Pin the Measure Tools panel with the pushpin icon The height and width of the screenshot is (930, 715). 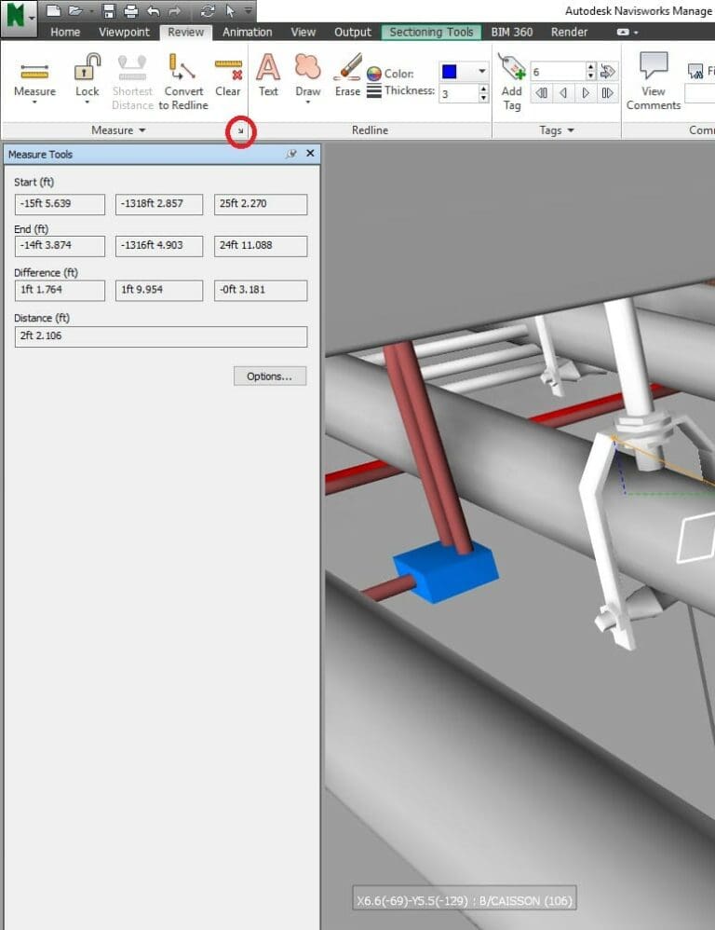290,154
